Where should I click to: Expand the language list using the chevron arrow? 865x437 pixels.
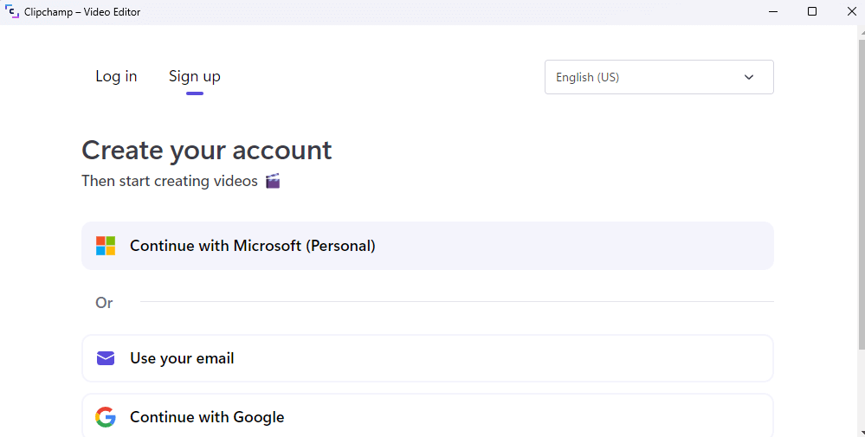tap(749, 77)
